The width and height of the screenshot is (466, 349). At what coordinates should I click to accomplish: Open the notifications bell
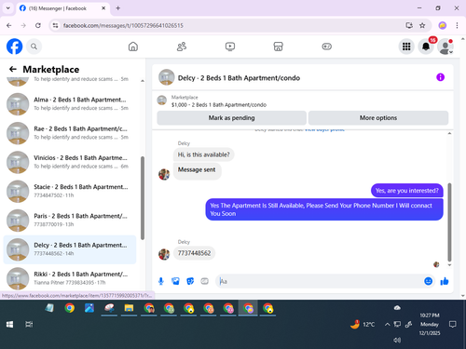coord(426,47)
